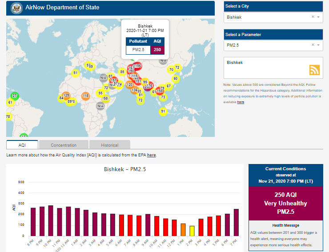The width and height of the screenshot is (329, 252).
Task: Open the EPA AQI calculation 'here' link
Action: point(151,155)
